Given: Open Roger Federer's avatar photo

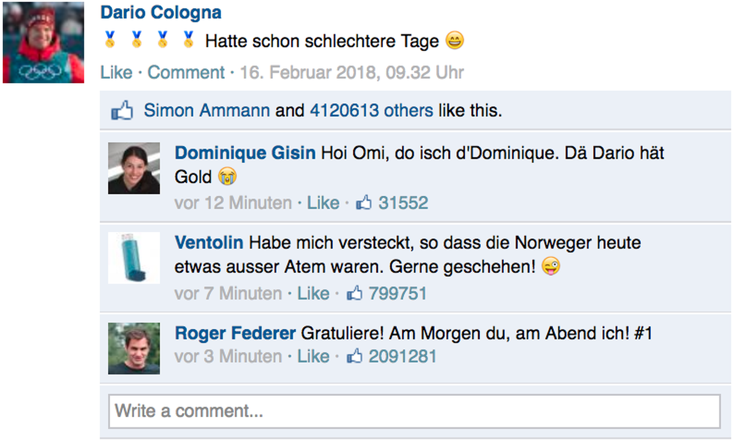Looking at the screenshot, I should click(x=134, y=348).
